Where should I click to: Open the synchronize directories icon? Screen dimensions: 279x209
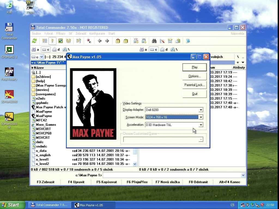170,41
